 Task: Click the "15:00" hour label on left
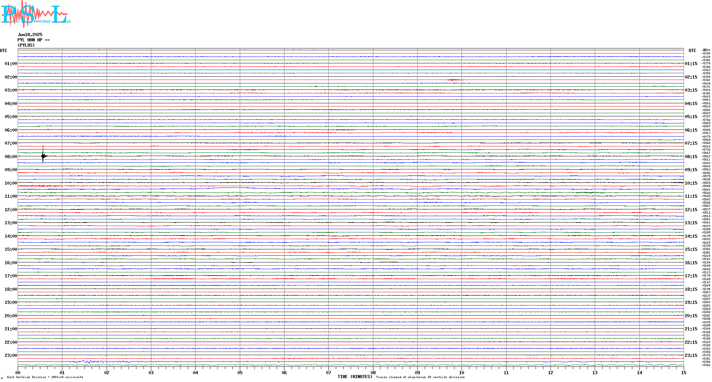(11, 249)
